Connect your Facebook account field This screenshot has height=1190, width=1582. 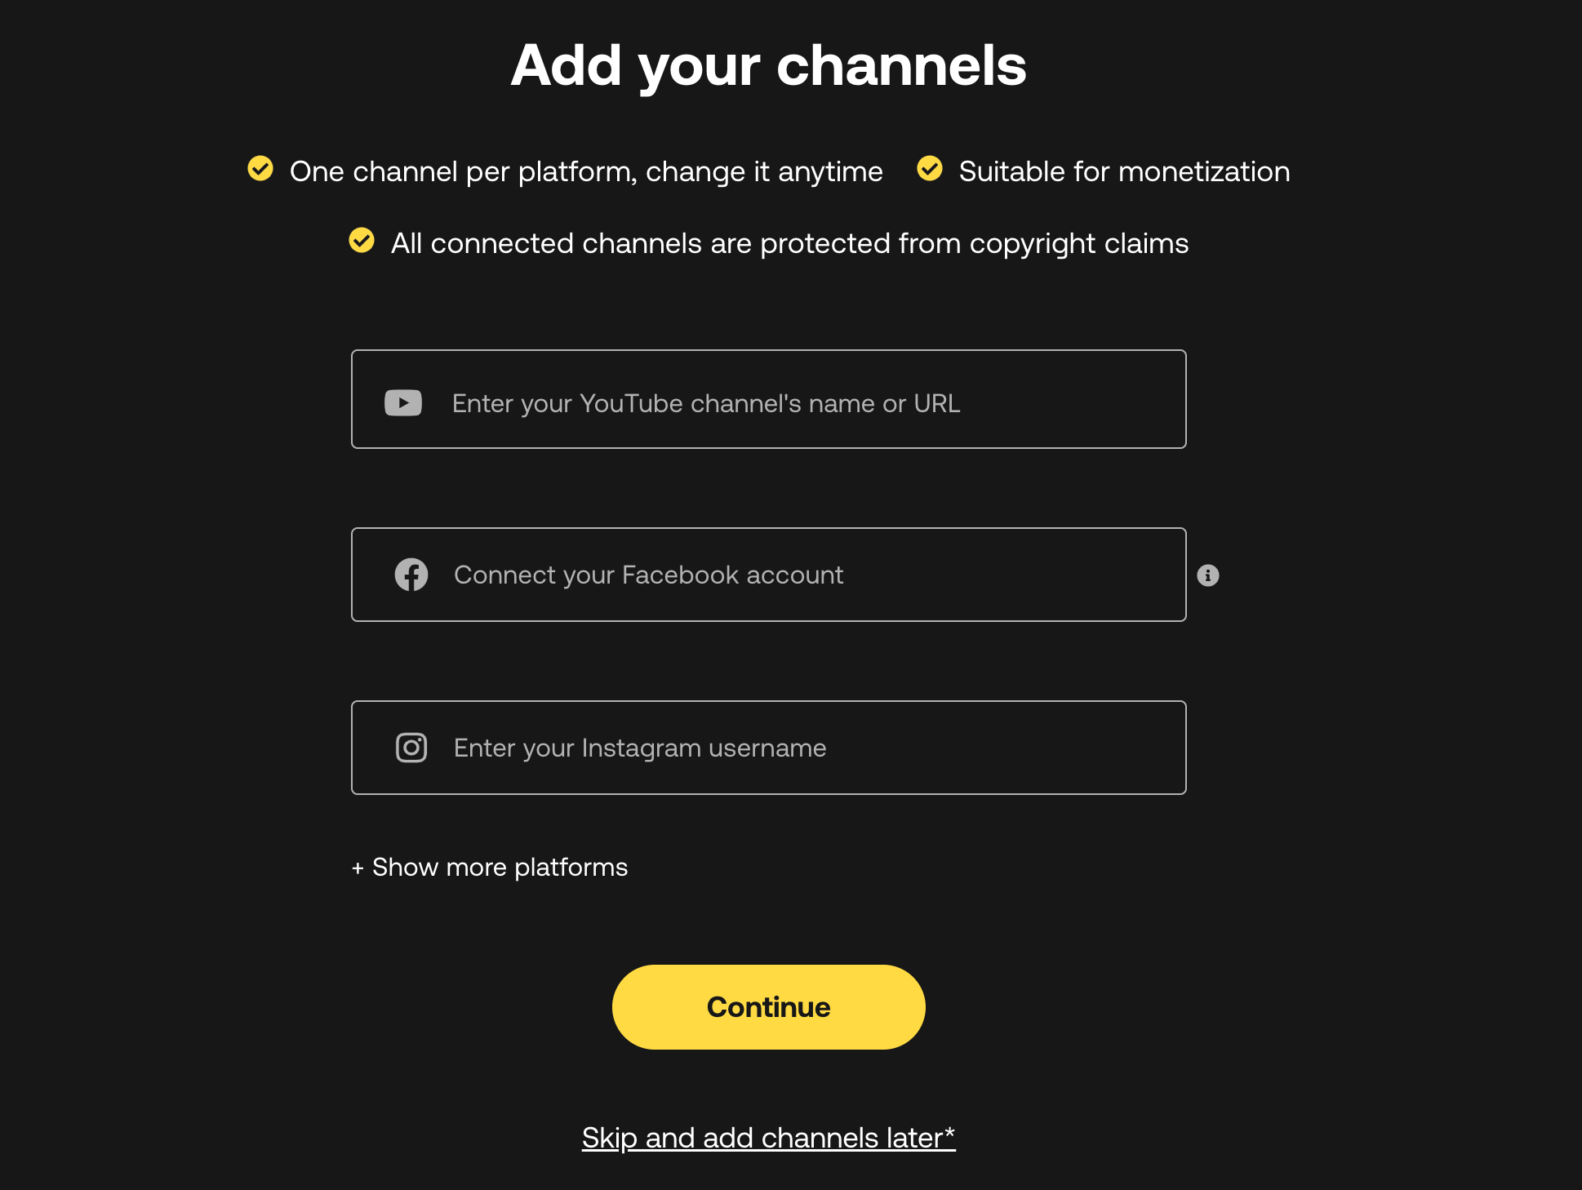click(769, 575)
